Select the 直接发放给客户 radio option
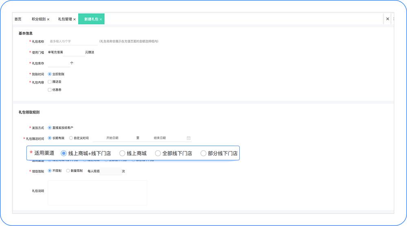This screenshot has height=226, width=407. (x=50, y=128)
